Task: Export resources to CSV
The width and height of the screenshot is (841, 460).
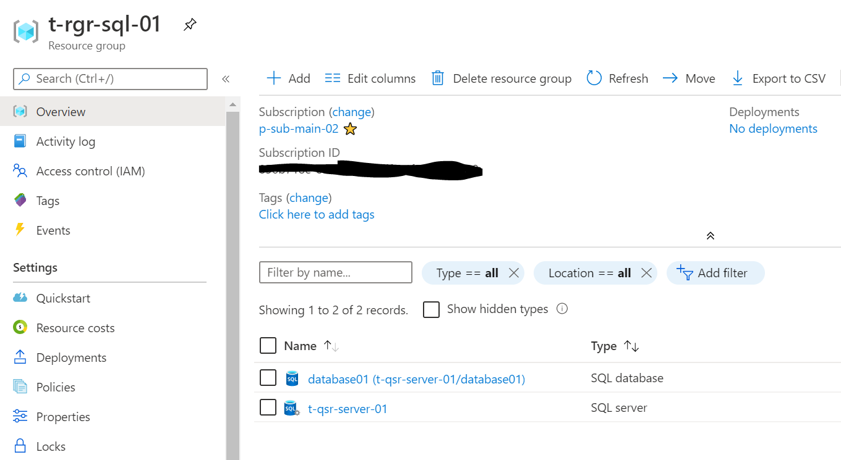Action: pos(779,78)
